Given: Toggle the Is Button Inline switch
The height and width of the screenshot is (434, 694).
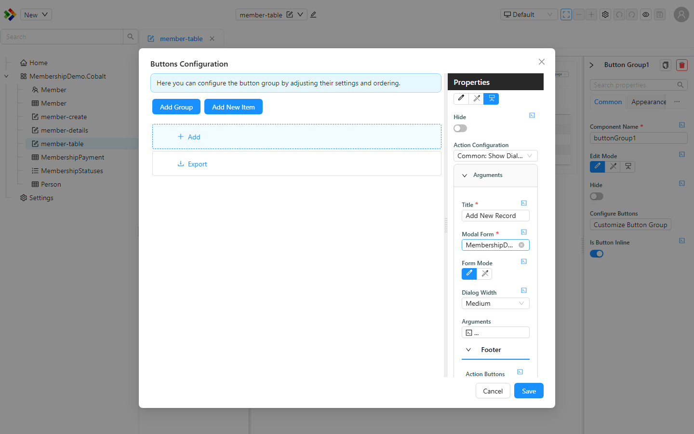Looking at the screenshot, I should [597, 254].
